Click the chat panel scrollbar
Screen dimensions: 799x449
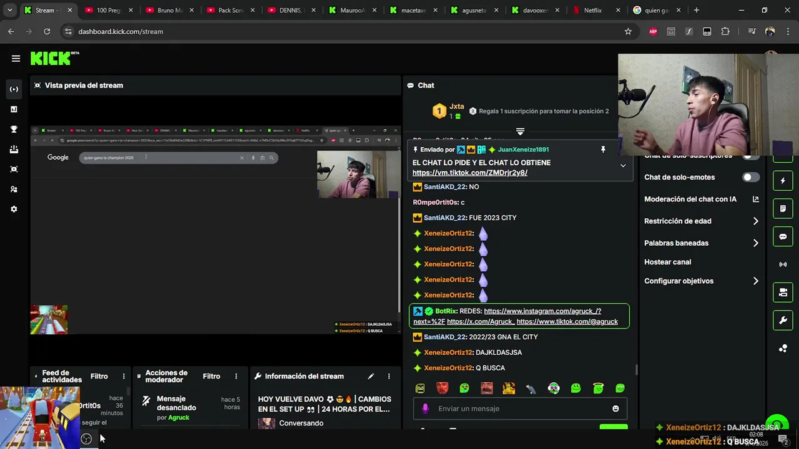coord(636,369)
